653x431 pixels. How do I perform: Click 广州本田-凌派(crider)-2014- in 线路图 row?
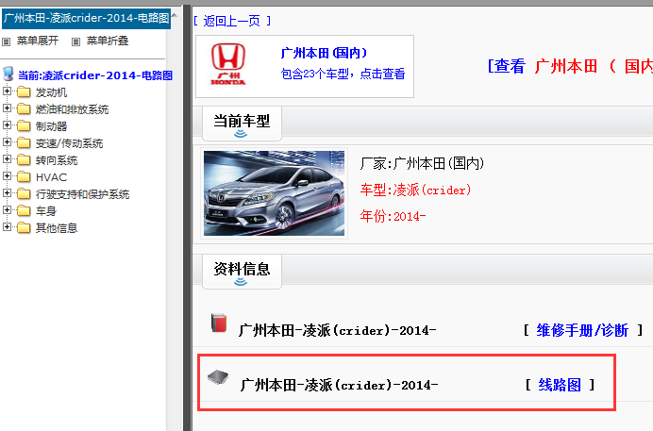(x=339, y=385)
